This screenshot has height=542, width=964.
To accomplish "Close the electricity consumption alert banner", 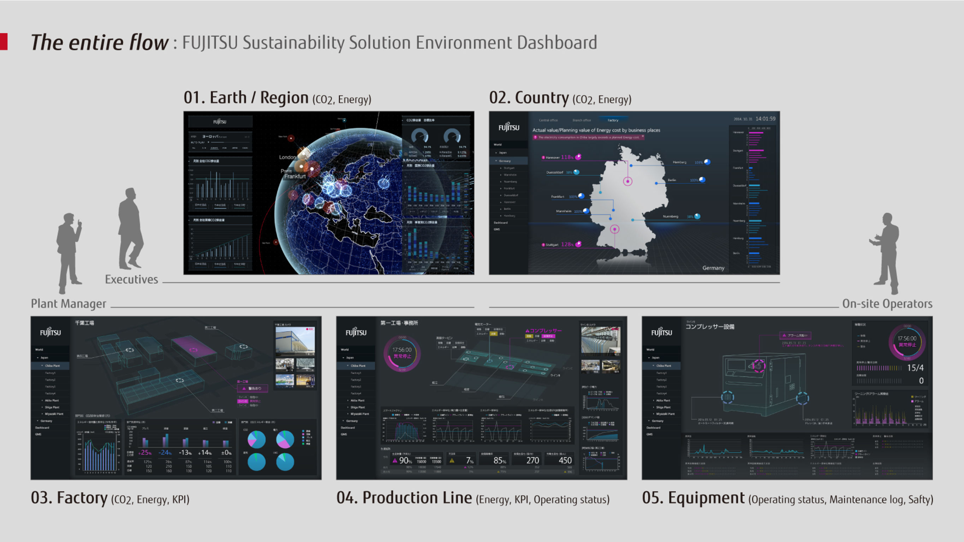I will click(643, 137).
